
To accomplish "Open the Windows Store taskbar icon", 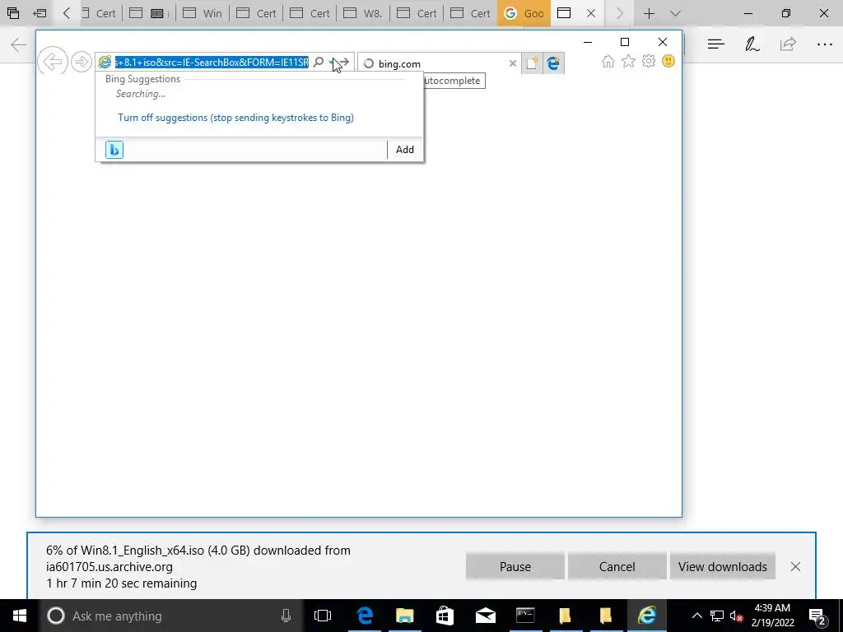I will [x=445, y=616].
